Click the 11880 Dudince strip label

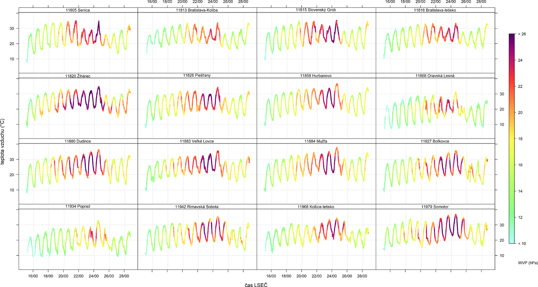[78, 141]
